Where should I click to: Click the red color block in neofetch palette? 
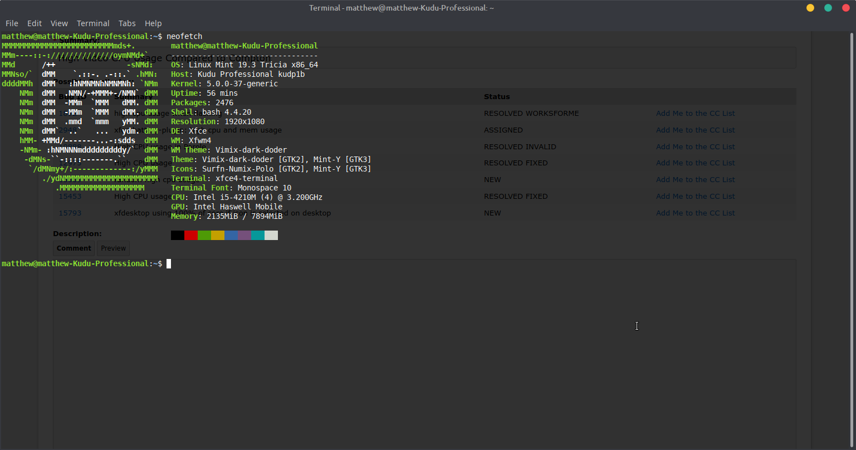point(191,236)
